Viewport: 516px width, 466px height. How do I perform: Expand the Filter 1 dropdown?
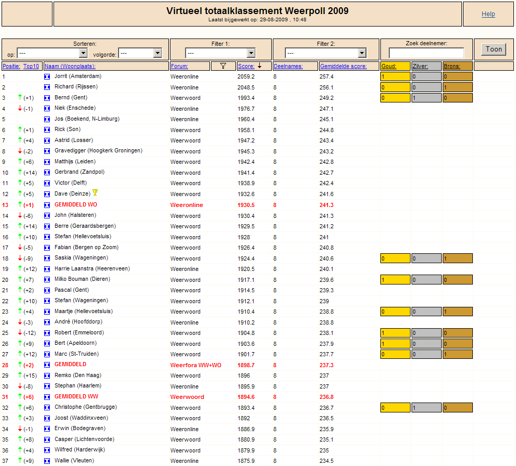220,53
